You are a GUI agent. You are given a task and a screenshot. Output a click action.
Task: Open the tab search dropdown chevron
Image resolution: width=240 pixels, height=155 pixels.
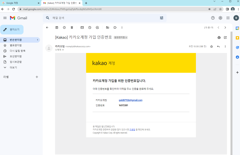pyautogui.click(x=215, y=1)
